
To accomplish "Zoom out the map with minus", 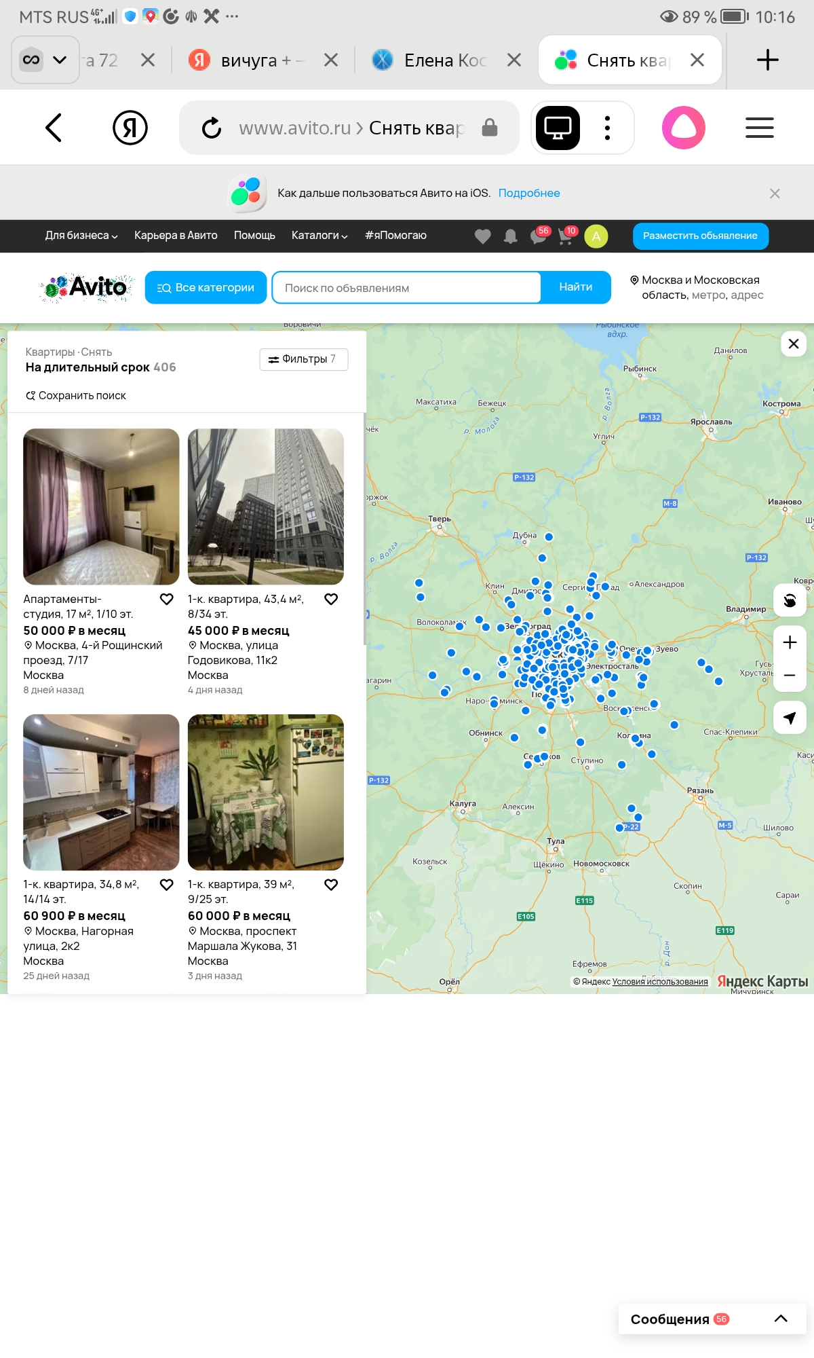I will 790,676.
